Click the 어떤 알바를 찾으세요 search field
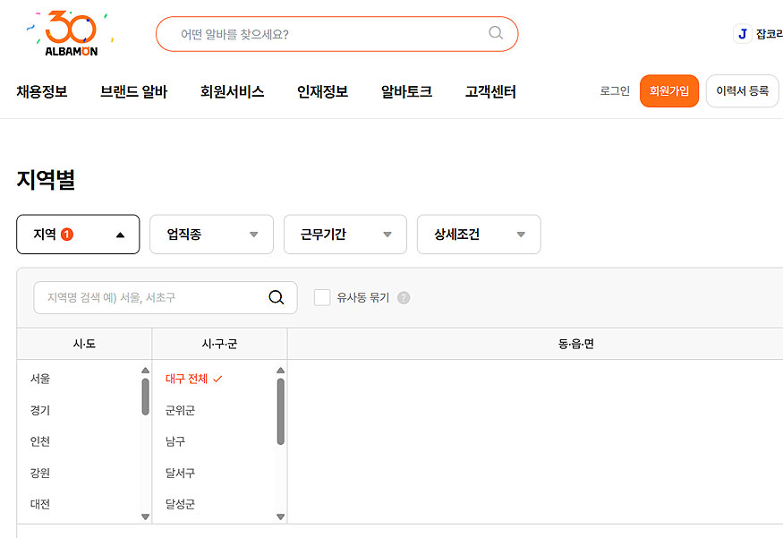 pyautogui.click(x=337, y=34)
